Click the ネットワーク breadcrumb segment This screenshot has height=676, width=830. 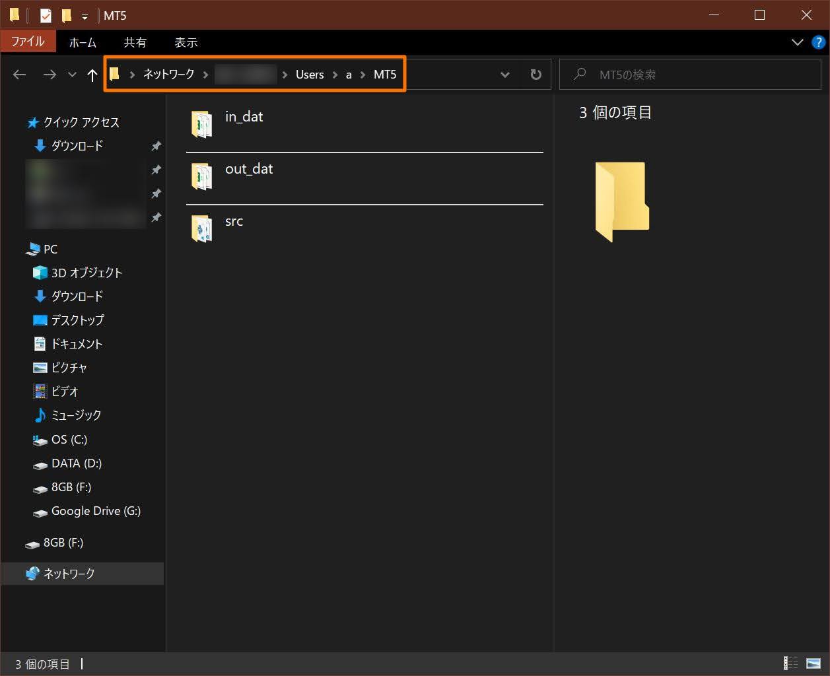pos(168,75)
